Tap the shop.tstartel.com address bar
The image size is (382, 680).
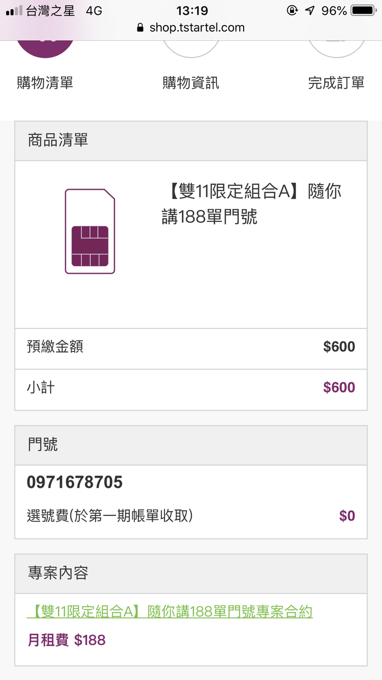191,28
